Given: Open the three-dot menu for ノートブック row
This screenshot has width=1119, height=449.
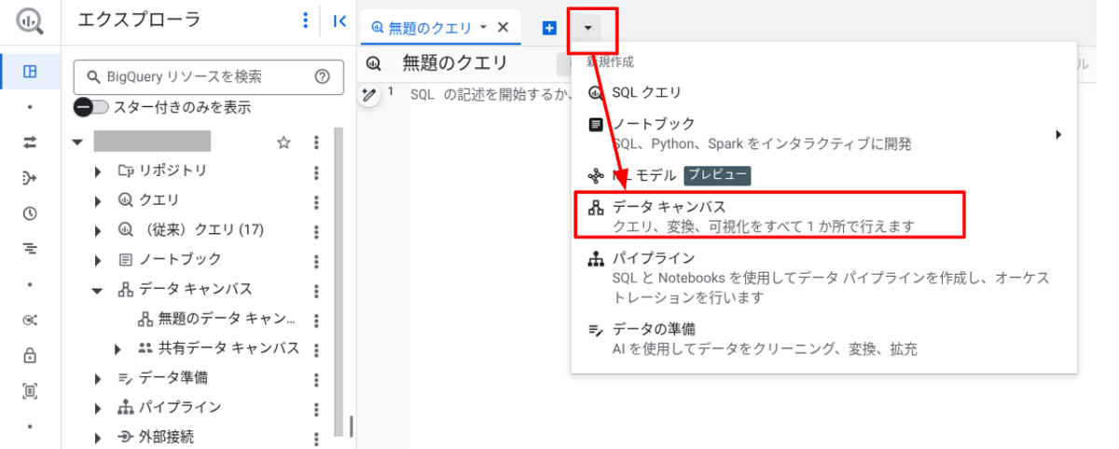Looking at the screenshot, I should pyautogui.click(x=316, y=260).
